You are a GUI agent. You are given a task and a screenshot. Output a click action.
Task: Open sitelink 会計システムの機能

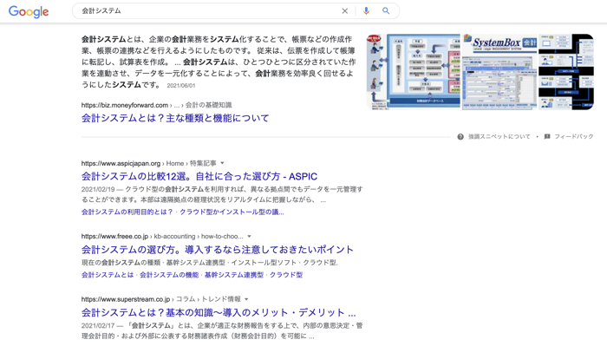click(x=169, y=275)
